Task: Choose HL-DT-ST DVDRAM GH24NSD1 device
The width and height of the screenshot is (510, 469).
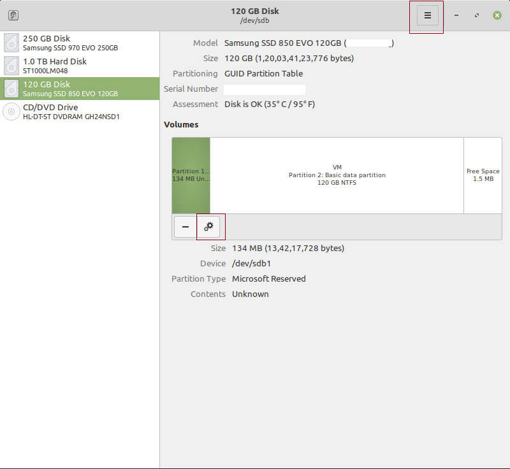Action: coord(71,117)
